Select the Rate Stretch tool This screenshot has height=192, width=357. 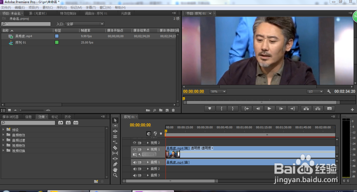pyautogui.click(x=115, y=142)
